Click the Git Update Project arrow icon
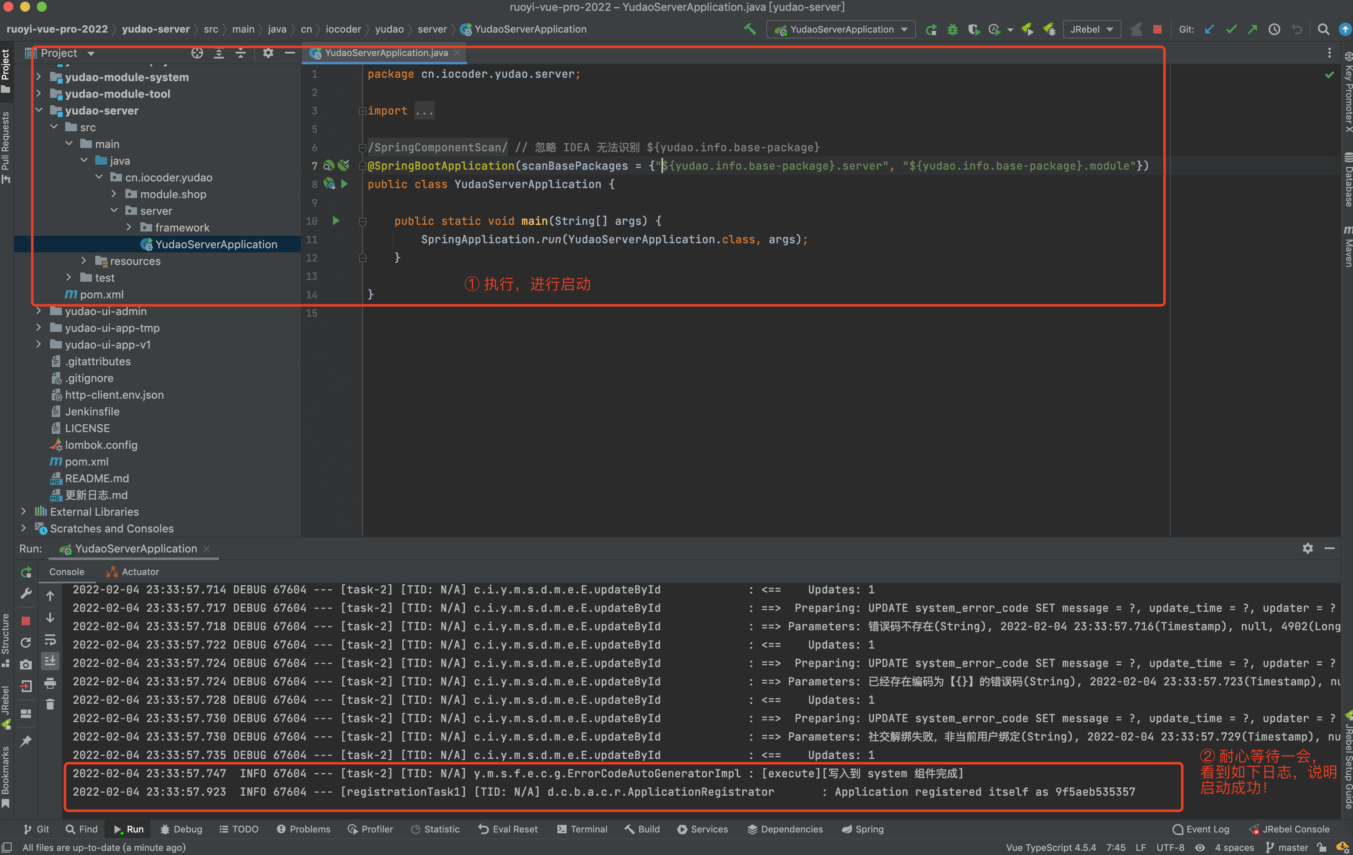Image resolution: width=1353 pixels, height=855 pixels. [1209, 29]
